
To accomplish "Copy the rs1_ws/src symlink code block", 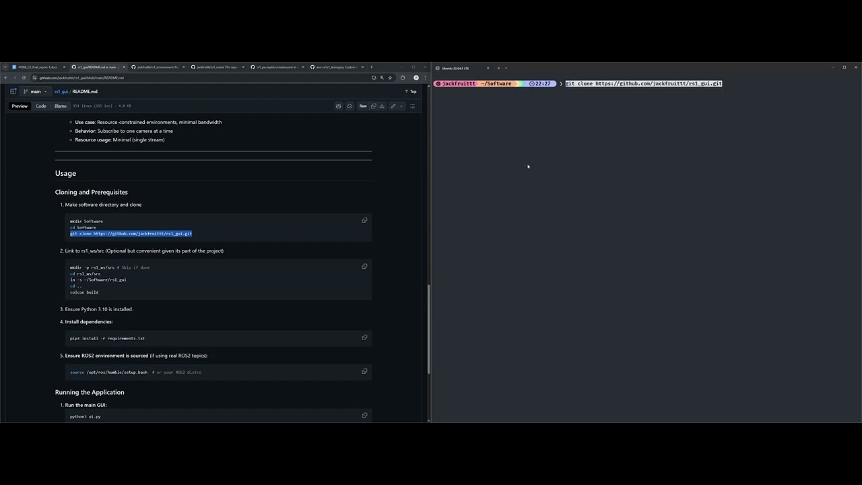I will point(364,266).
